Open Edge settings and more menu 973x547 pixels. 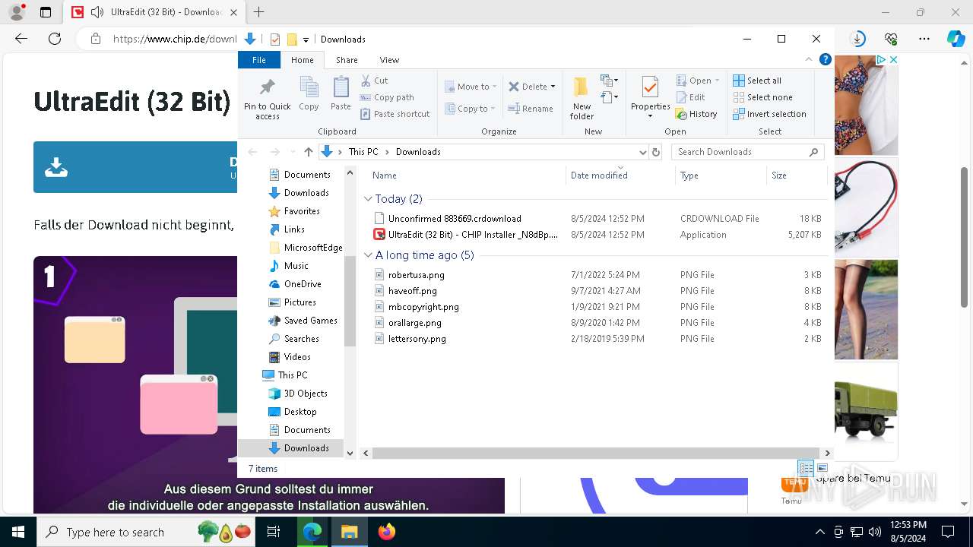click(924, 39)
